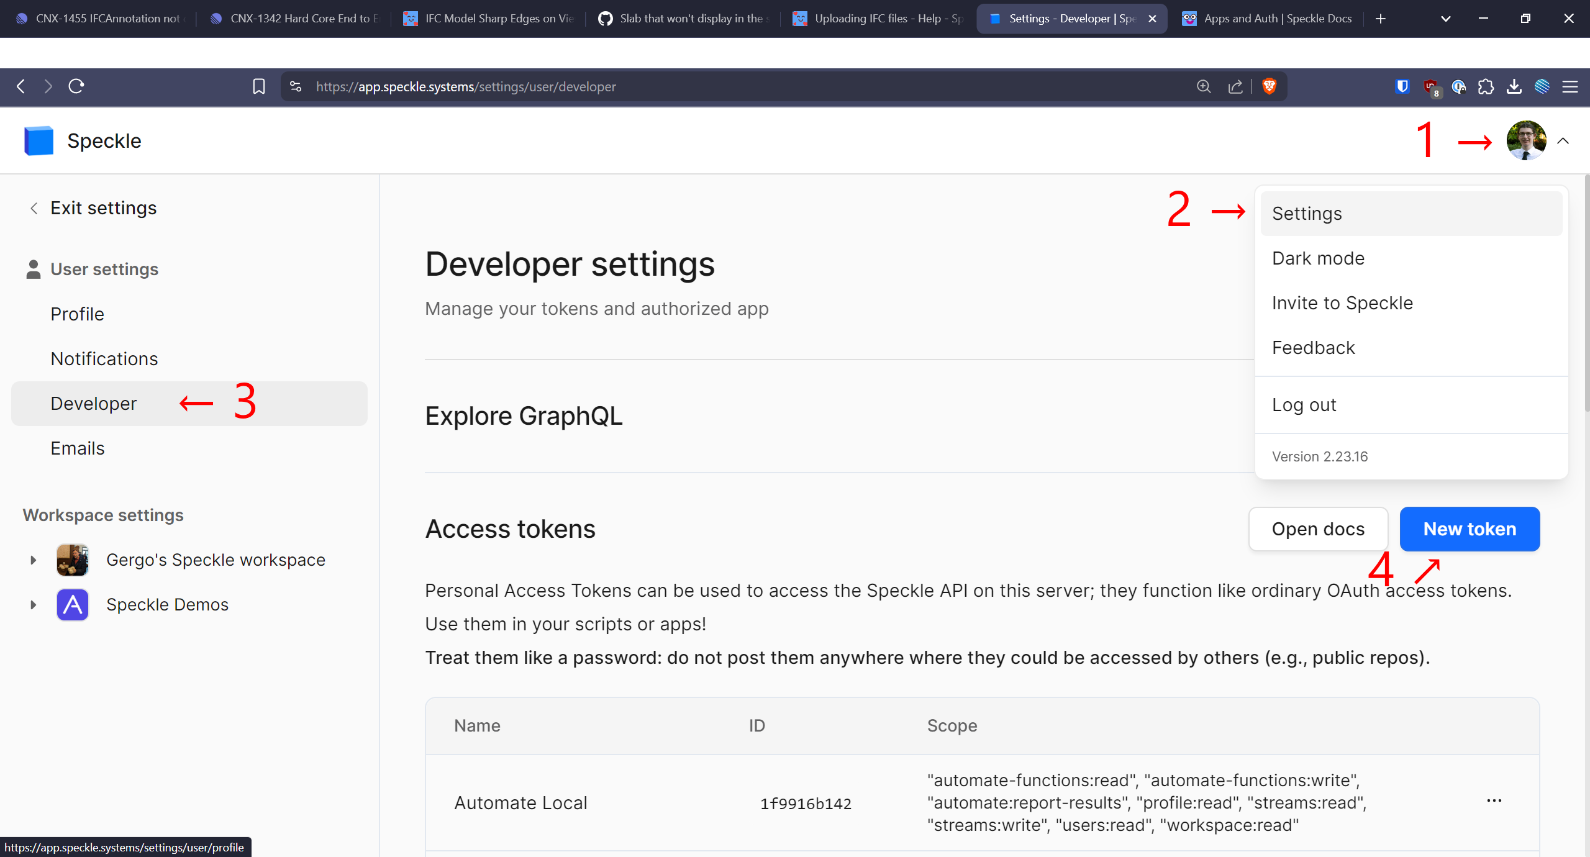Switch to Slab that won't display tab

684,19
